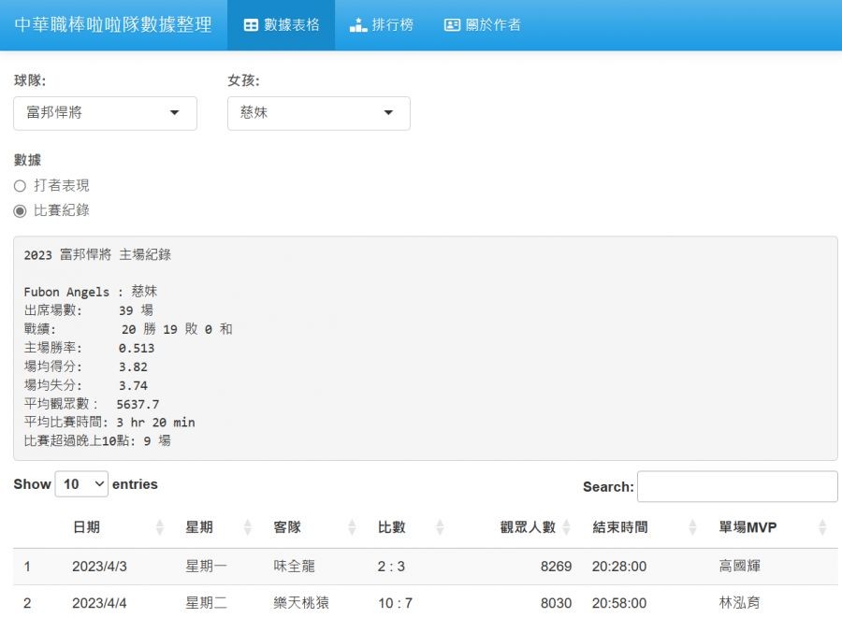Viewport: 842px width, 618px height.
Task: Open the 球隊 dropdown showing 富邦悍將
Action: pos(105,113)
